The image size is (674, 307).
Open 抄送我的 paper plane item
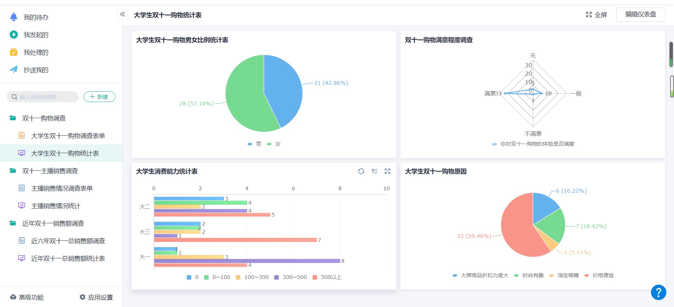pyautogui.click(x=35, y=70)
